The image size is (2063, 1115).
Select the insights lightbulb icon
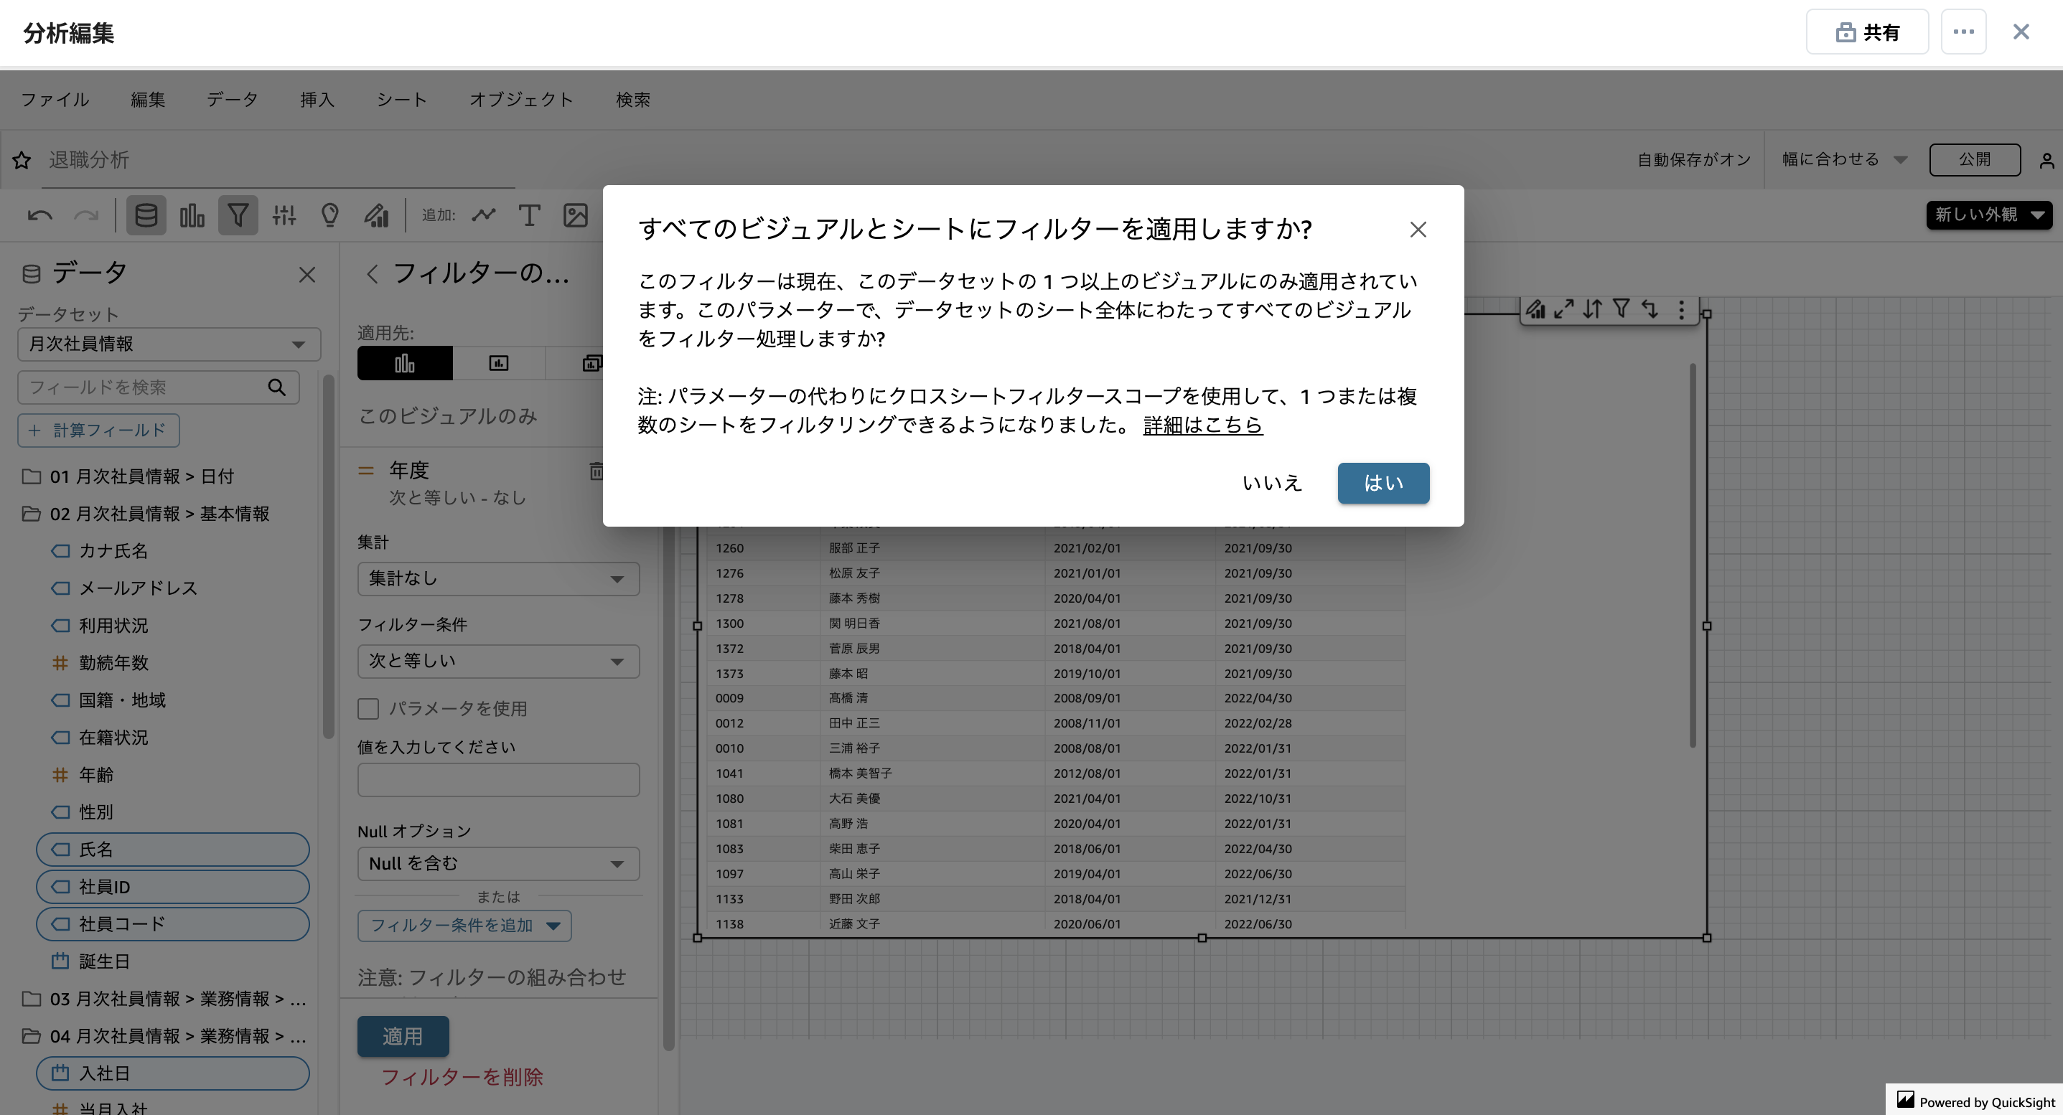[x=329, y=215]
